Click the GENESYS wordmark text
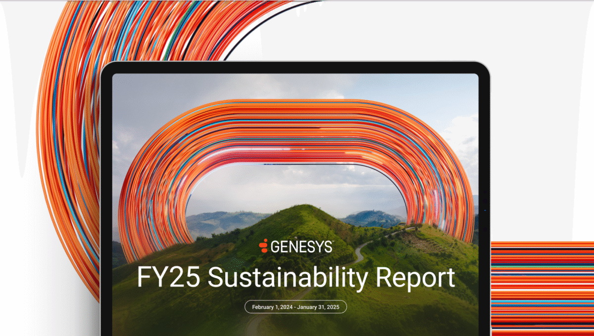The image size is (594, 336). 301,246
